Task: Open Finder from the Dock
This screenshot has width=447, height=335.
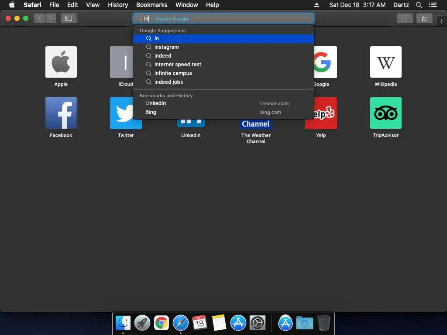Action: point(123,323)
